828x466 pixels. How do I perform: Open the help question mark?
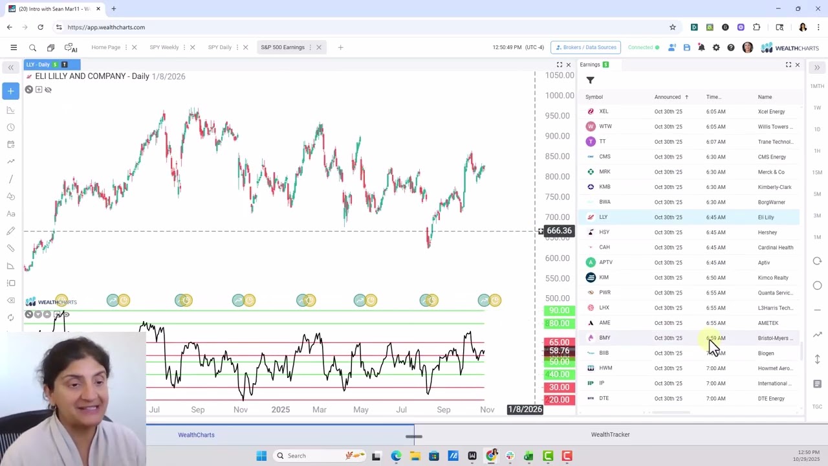pos(731,47)
